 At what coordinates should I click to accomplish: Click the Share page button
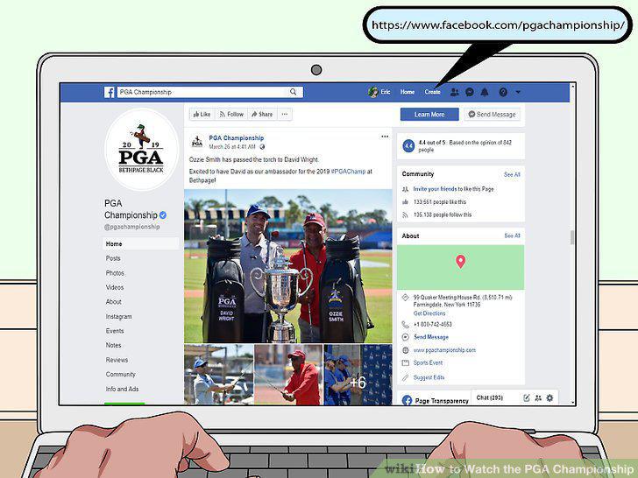tap(262, 114)
